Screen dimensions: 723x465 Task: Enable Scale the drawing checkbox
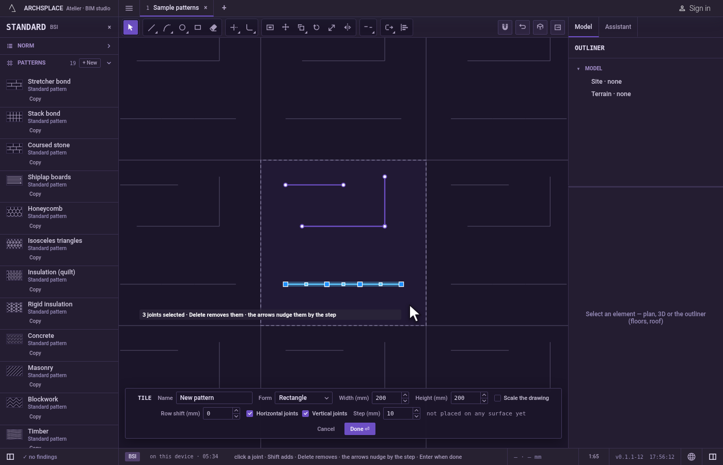coord(497,398)
